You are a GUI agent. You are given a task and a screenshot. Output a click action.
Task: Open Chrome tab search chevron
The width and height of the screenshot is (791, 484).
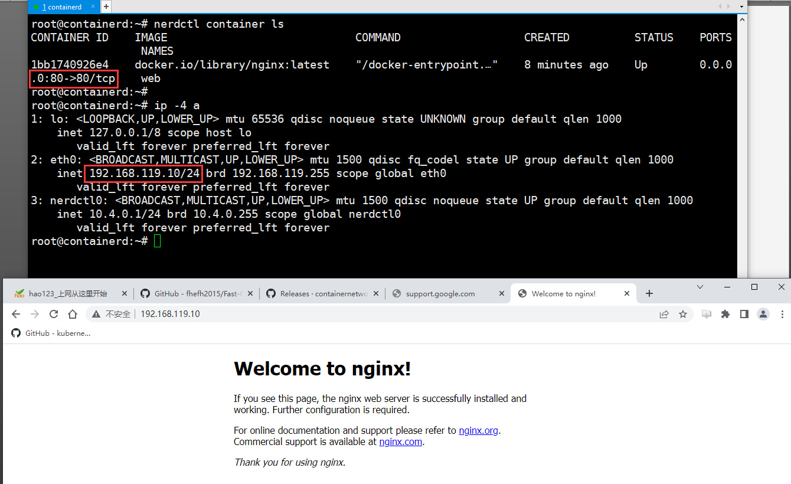(700, 287)
